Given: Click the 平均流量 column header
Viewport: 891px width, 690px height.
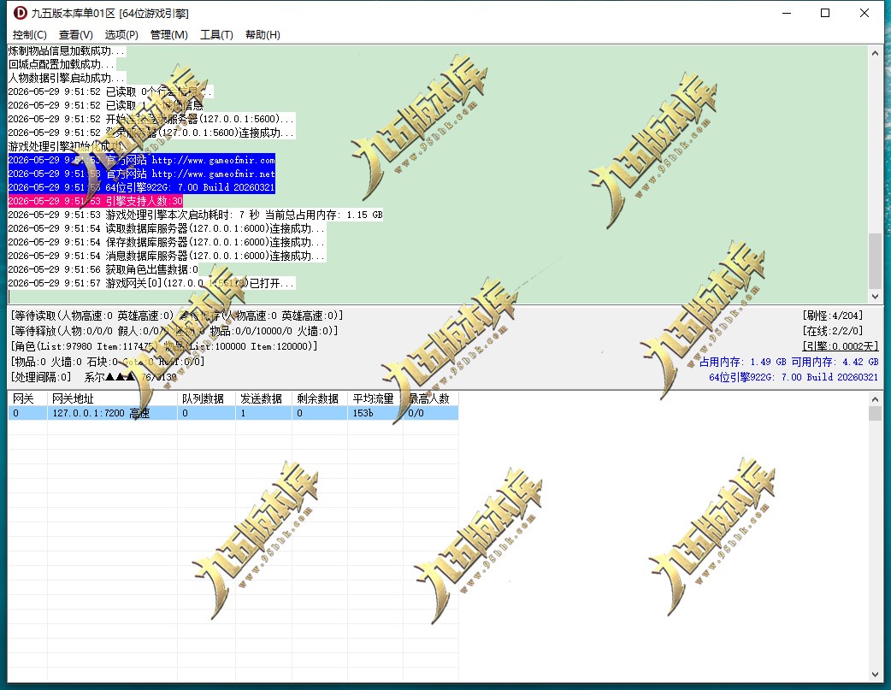Looking at the screenshot, I should point(375,398).
